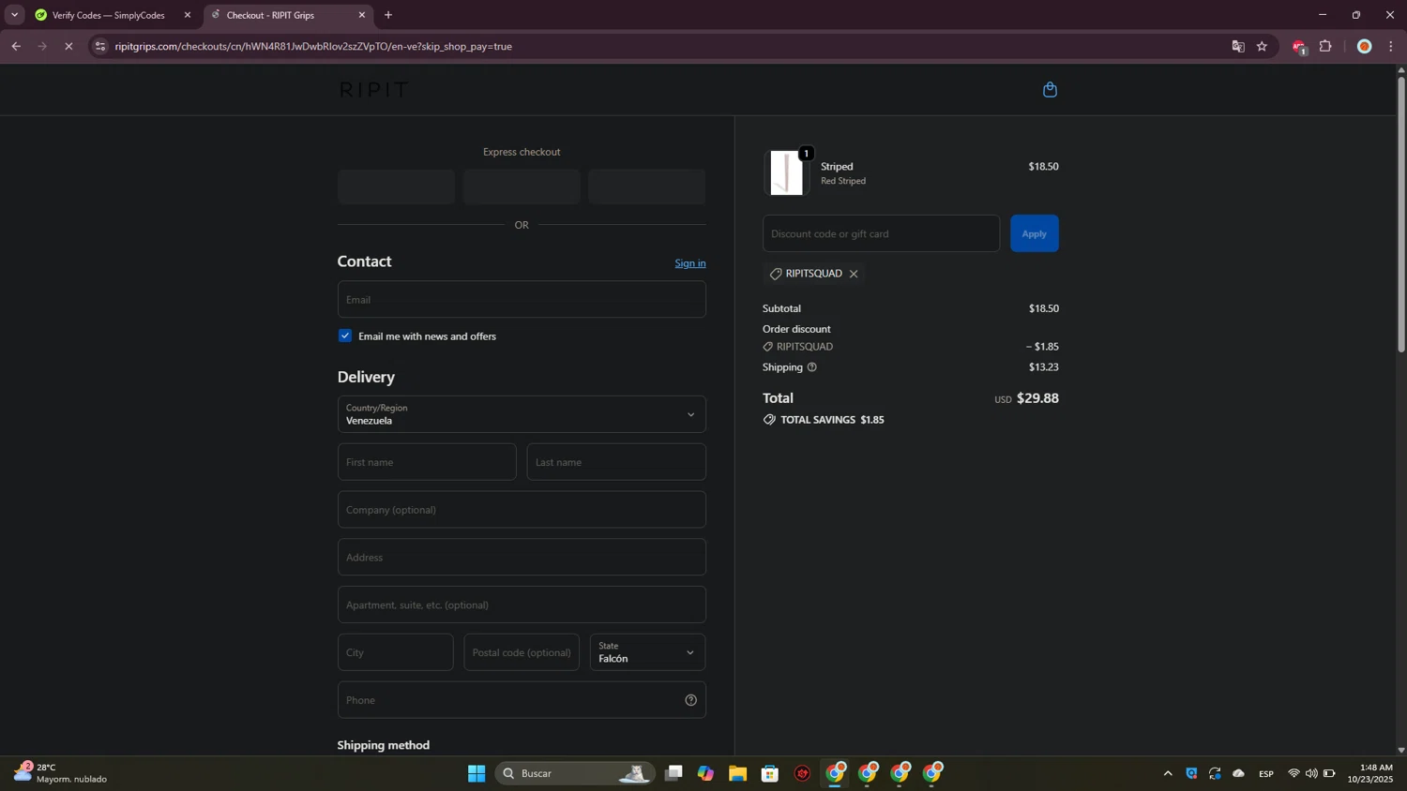Click the third express checkout button

click(646, 187)
